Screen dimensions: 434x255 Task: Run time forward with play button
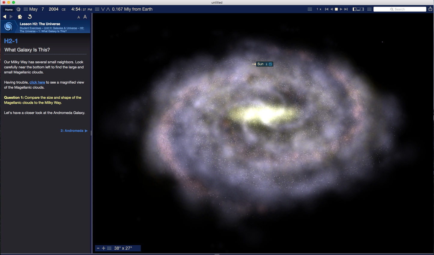pyautogui.click(x=341, y=9)
